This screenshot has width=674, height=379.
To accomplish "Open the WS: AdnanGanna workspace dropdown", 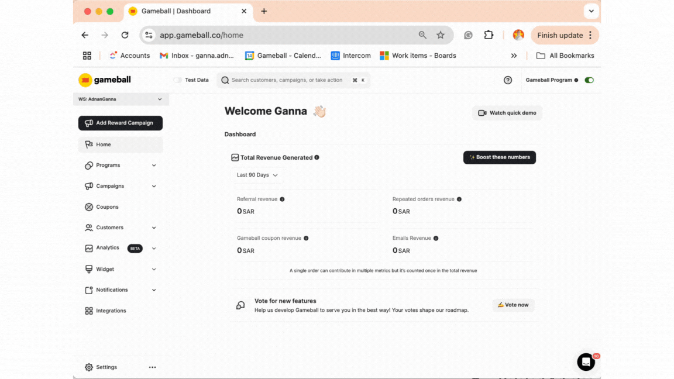I will [121, 99].
